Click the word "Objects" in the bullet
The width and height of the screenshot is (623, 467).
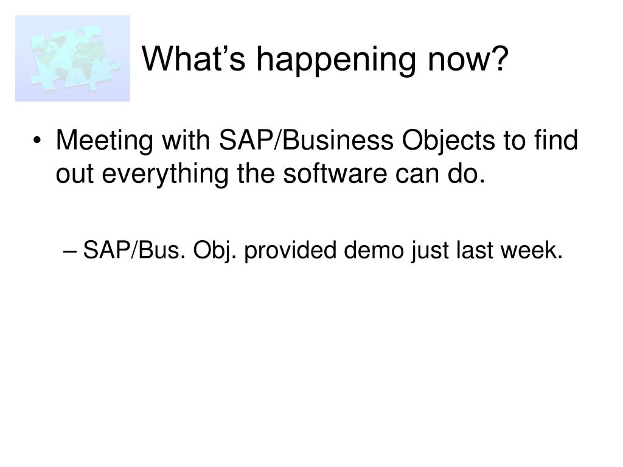[448, 142]
